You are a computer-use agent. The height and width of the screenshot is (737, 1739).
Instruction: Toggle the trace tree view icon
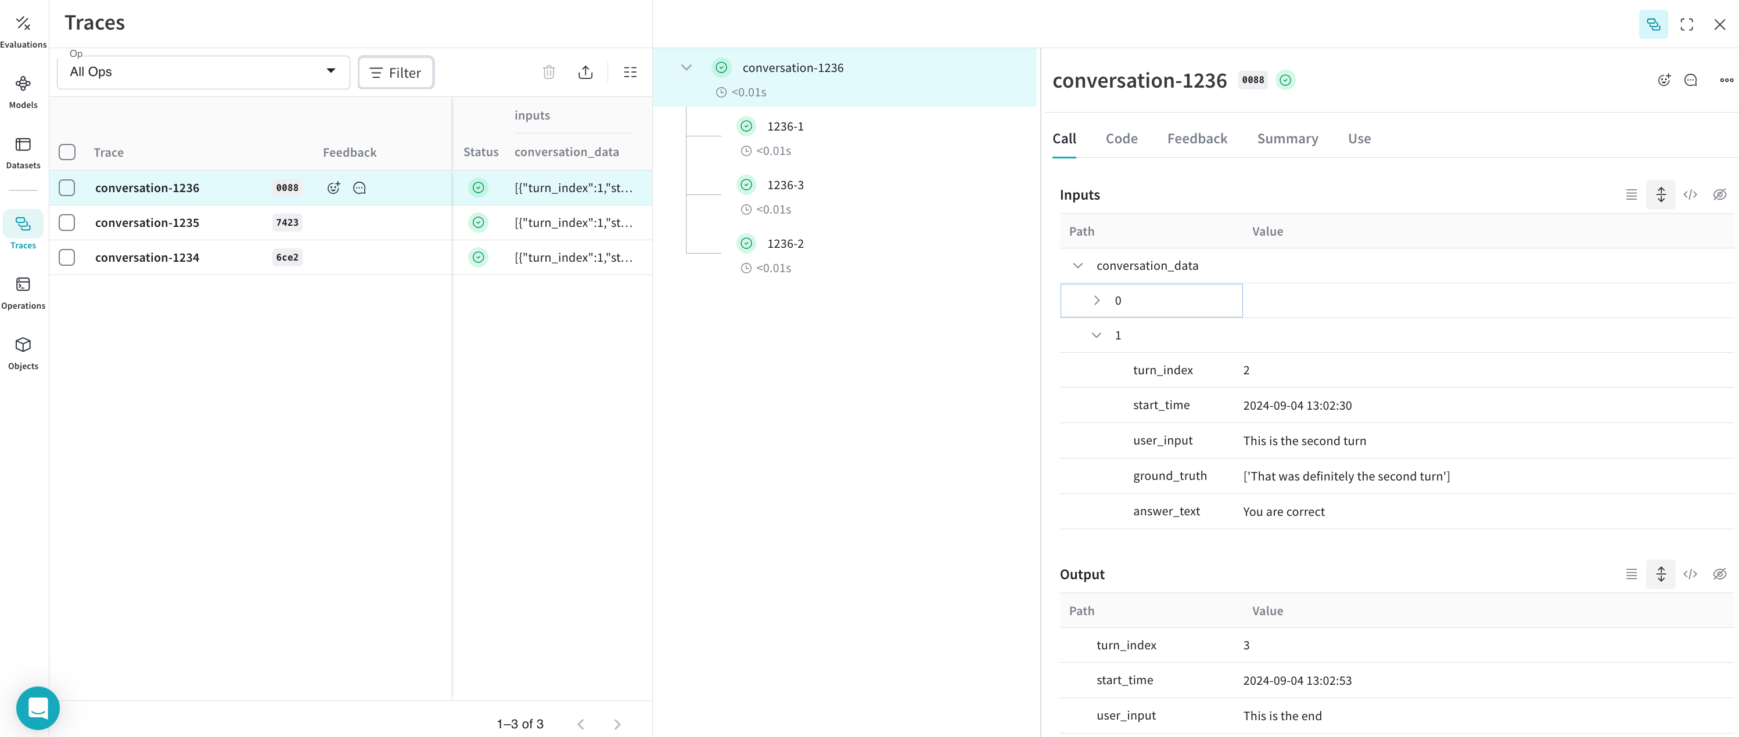click(1653, 24)
